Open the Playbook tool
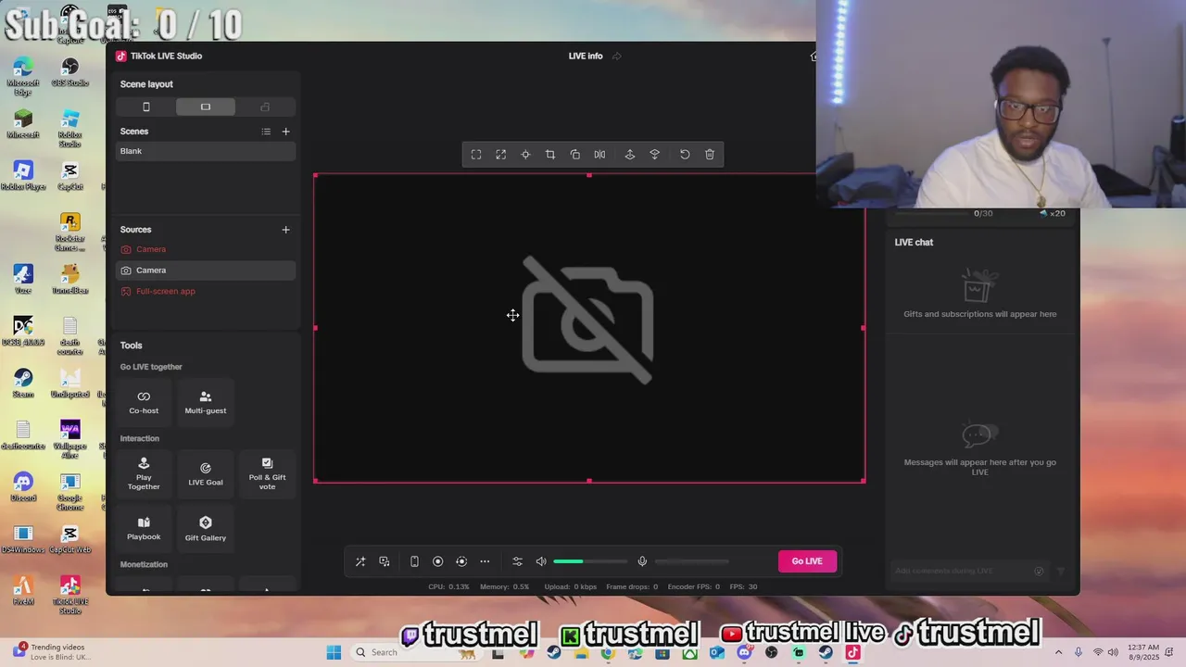 tap(144, 529)
